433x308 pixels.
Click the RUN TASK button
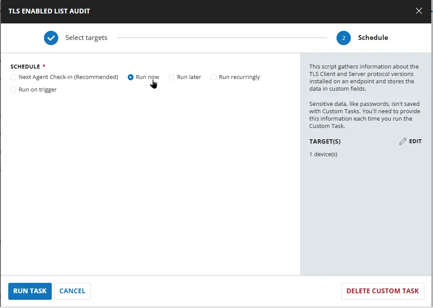click(30, 291)
